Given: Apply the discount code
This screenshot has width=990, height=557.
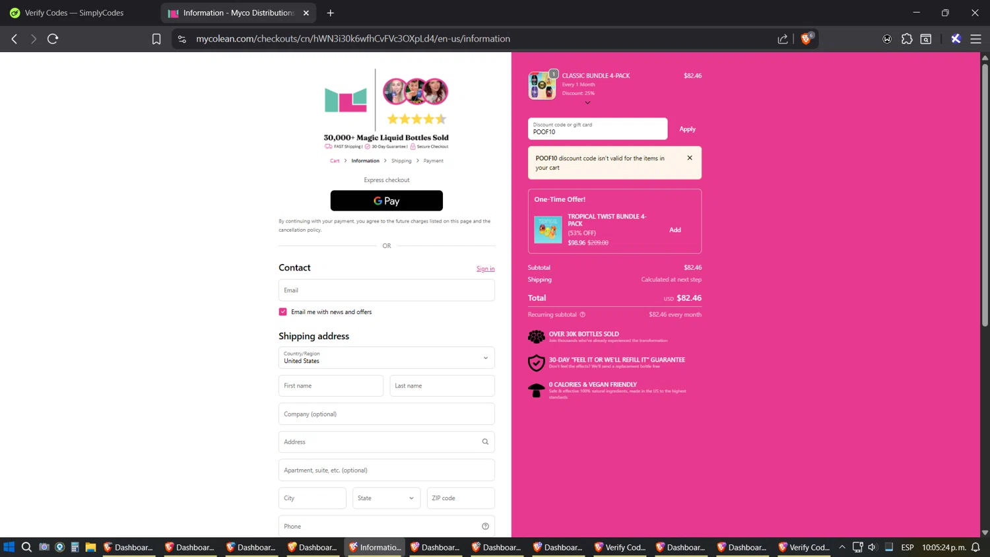Looking at the screenshot, I should pos(687,129).
